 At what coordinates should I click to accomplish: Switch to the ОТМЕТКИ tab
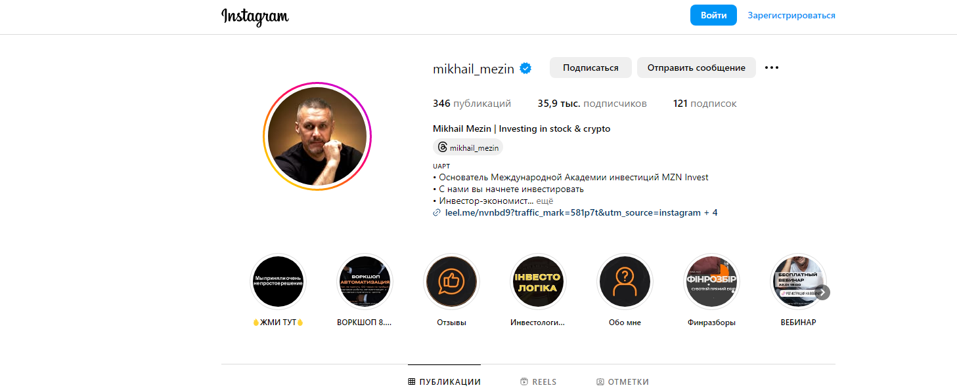coord(623,382)
